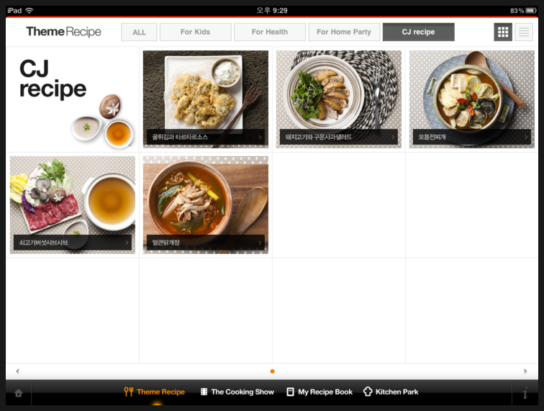This screenshot has height=411, width=544.
Task: Click the battery indicator in status bar
Action: coord(531,11)
